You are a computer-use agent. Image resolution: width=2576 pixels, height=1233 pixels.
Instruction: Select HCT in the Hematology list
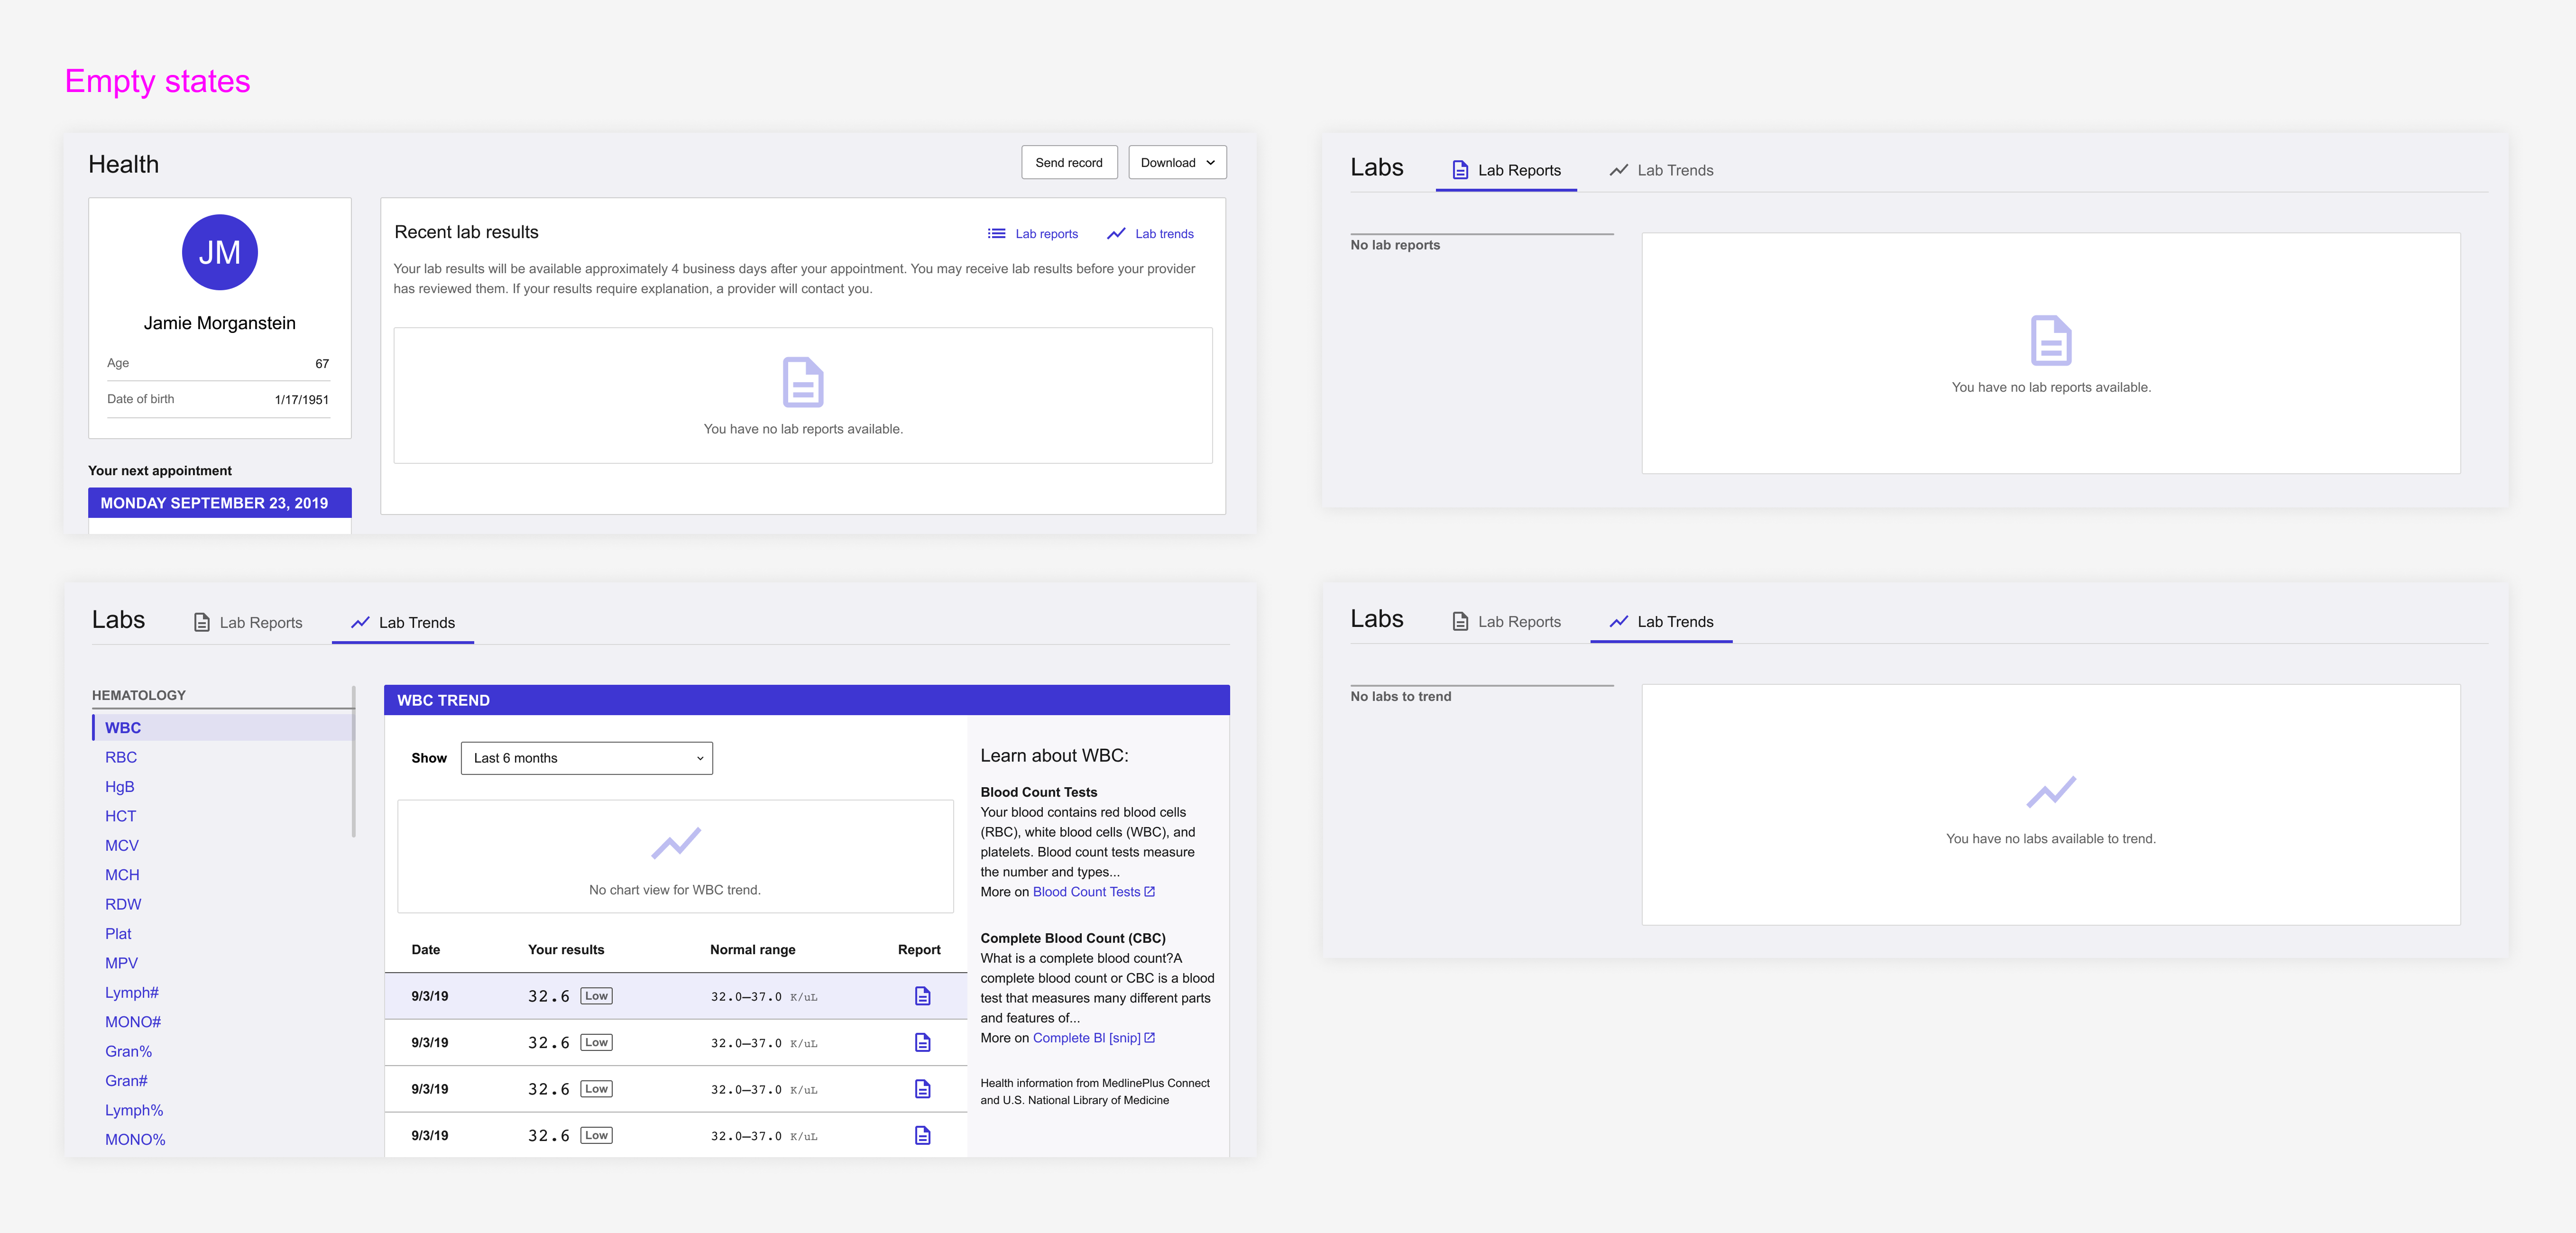(x=121, y=816)
